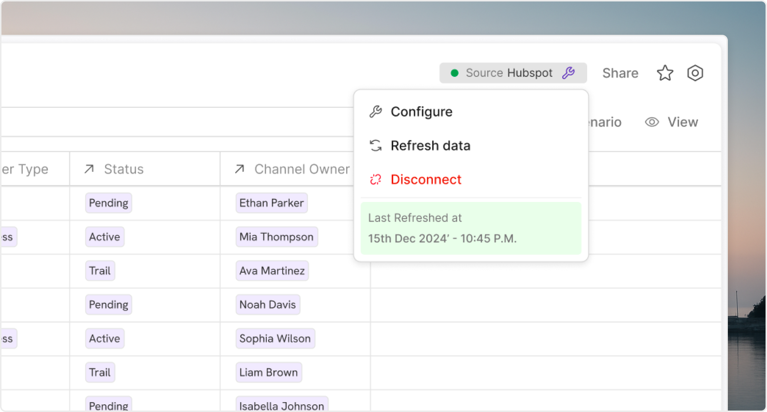767x412 pixels.
Task: Select Refresh data in the menu
Action: pyautogui.click(x=471, y=145)
